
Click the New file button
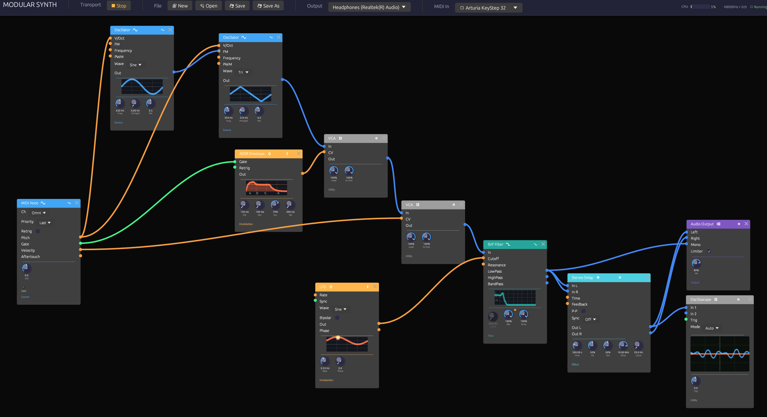click(x=180, y=6)
